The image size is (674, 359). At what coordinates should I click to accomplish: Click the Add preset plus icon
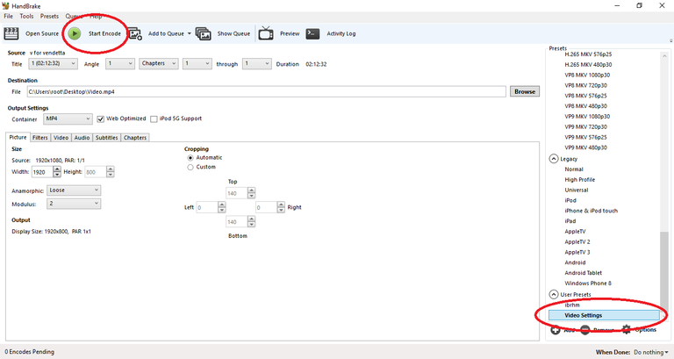[556, 330]
